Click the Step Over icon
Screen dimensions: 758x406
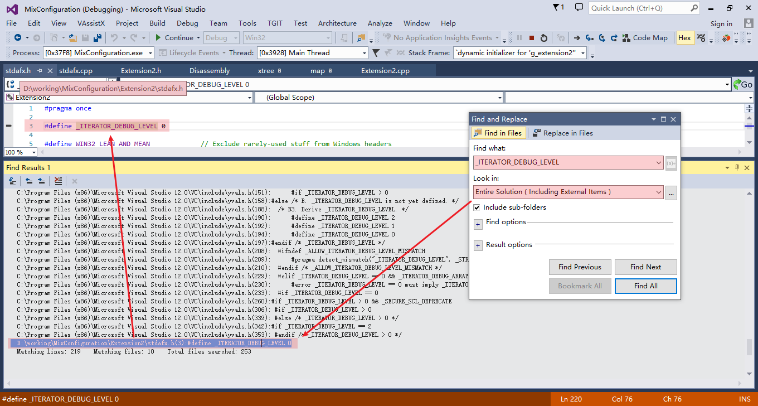pos(602,38)
